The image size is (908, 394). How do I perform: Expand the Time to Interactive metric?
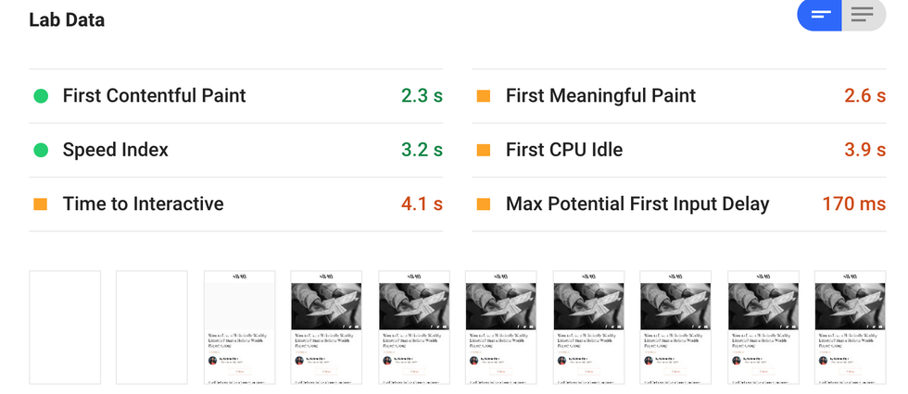click(143, 204)
